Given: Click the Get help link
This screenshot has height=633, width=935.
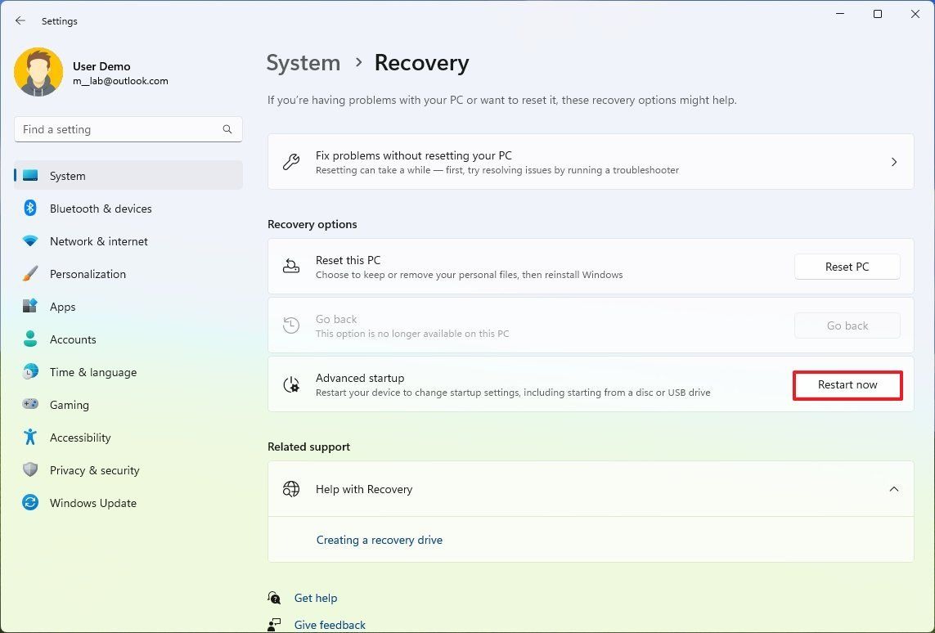Looking at the screenshot, I should [x=316, y=598].
